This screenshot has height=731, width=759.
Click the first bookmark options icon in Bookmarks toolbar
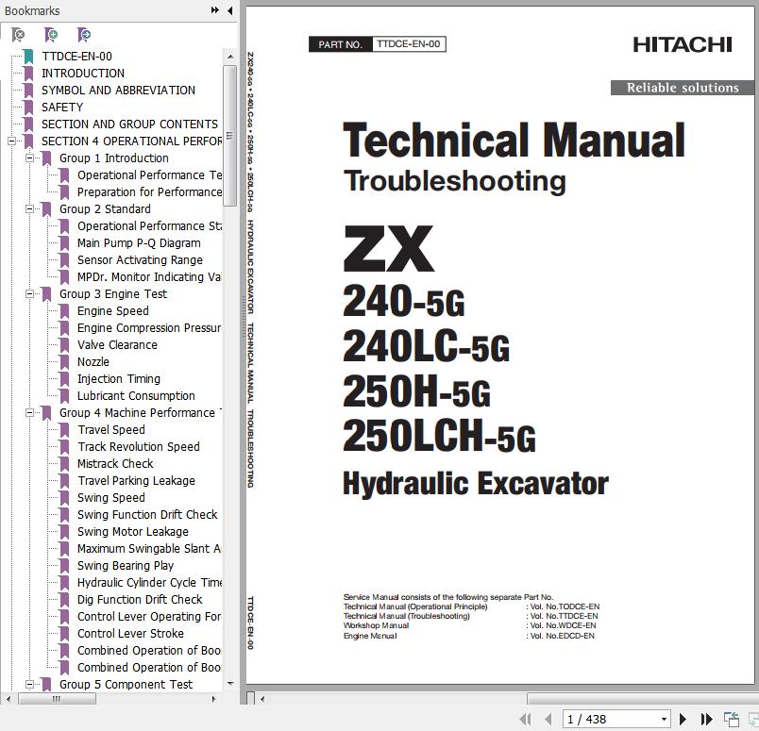18,34
